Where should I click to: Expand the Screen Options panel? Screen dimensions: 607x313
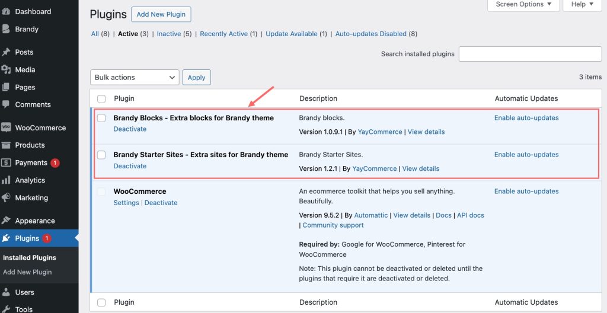click(523, 4)
